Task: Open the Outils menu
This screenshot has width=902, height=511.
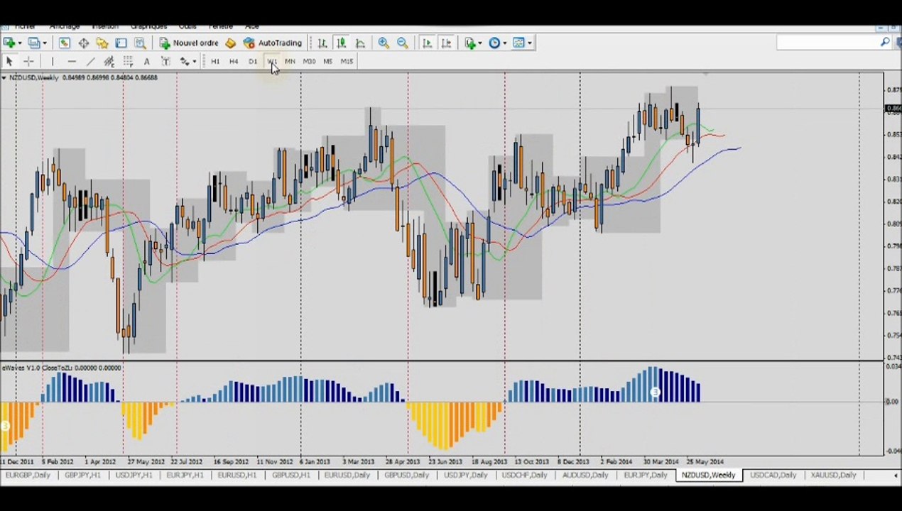Action: pyautogui.click(x=188, y=27)
